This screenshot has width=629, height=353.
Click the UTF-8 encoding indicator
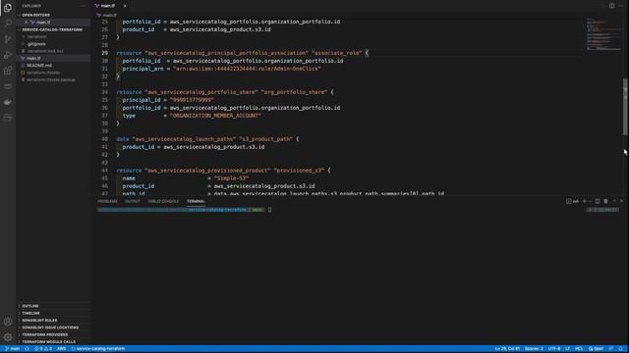tap(554, 349)
